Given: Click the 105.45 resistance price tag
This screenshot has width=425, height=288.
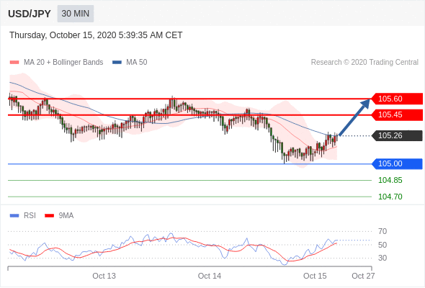Looking at the screenshot, I should (397, 115).
